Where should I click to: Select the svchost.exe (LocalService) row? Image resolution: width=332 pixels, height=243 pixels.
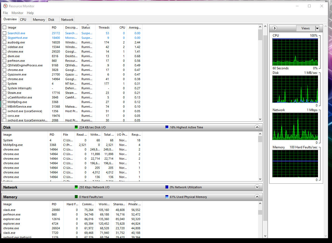tap(72, 111)
